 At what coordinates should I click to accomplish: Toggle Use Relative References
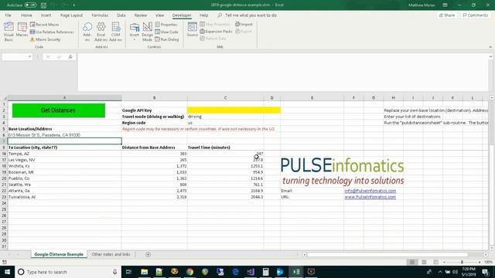pyautogui.click(x=52, y=32)
